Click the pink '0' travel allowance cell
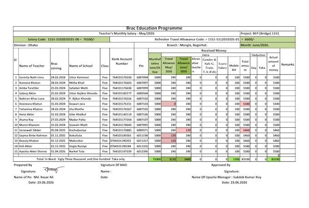This screenshot has width=309, height=208. [x=169, y=104]
